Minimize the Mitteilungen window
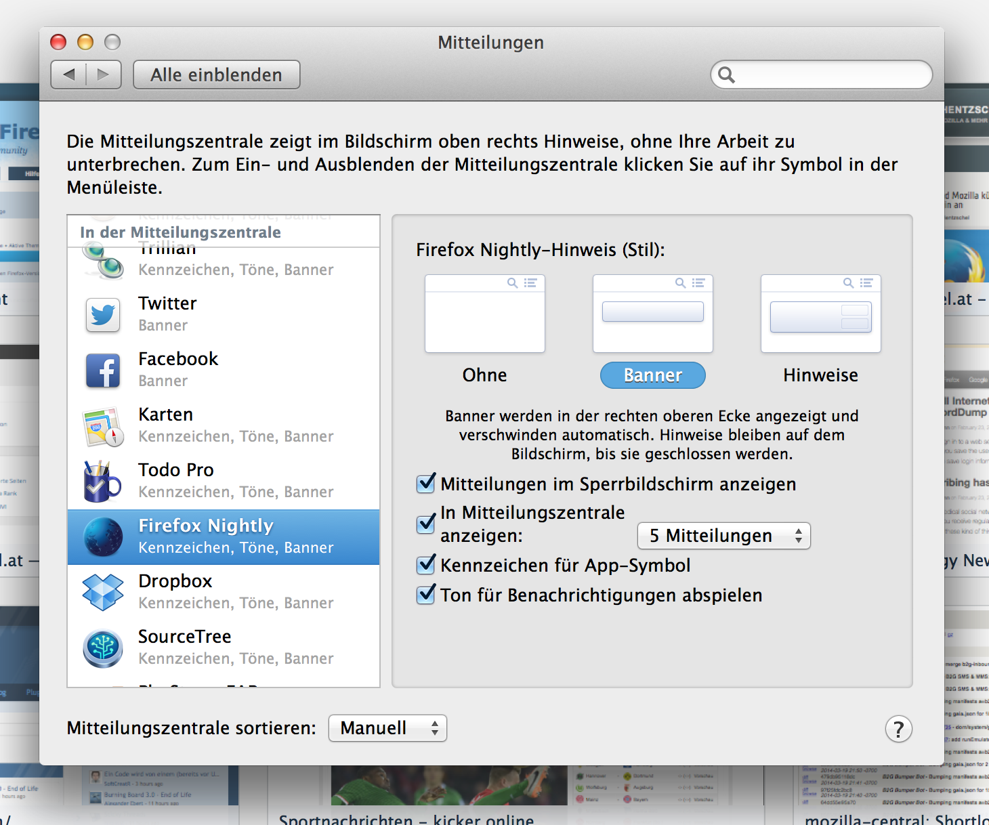The image size is (989, 825). point(85,42)
